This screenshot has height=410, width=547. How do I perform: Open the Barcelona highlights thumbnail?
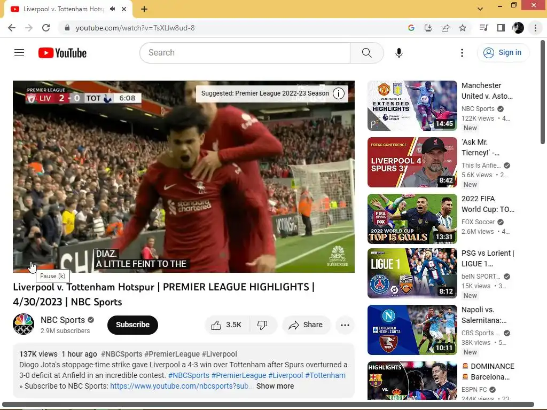pyautogui.click(x=412, y=381)
